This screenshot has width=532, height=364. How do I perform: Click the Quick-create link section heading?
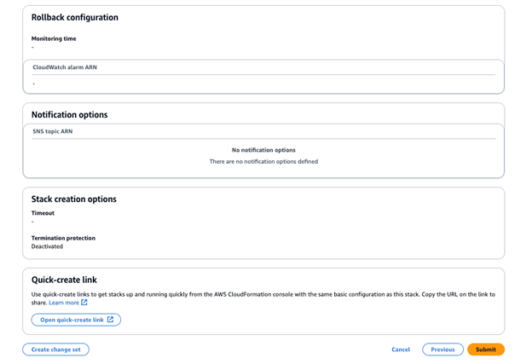pos(65,279)
